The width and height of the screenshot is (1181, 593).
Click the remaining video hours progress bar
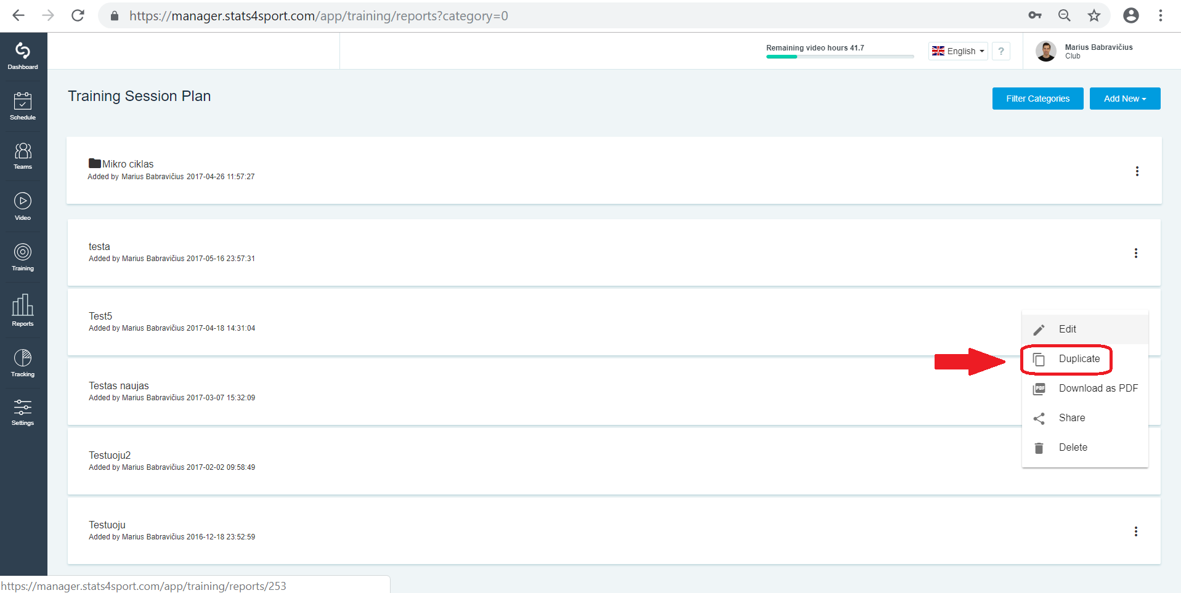click(x=840, y=57)
